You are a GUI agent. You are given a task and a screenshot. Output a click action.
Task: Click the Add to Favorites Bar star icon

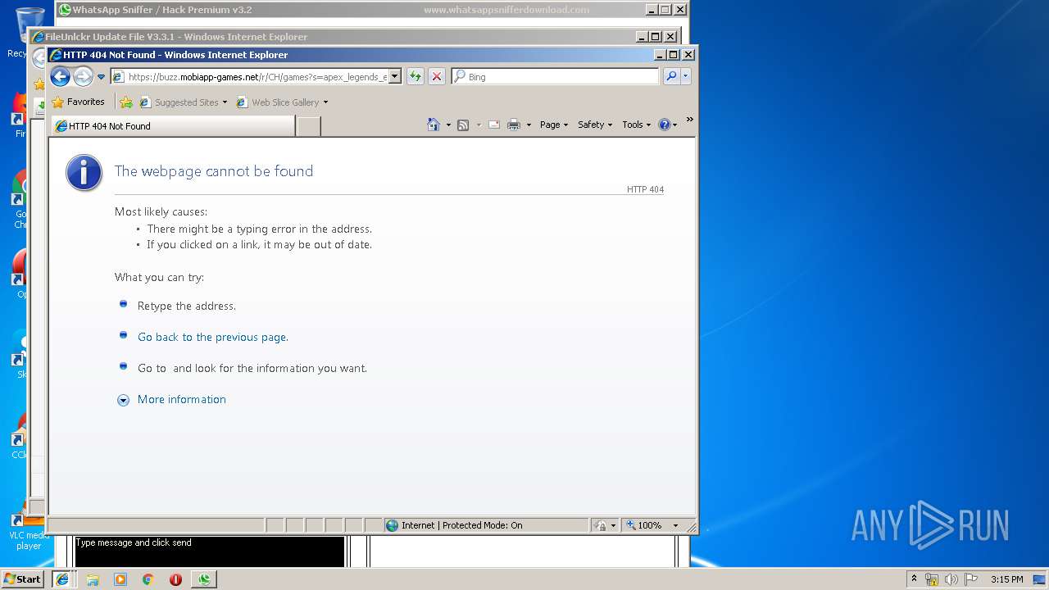coord(125,102)
